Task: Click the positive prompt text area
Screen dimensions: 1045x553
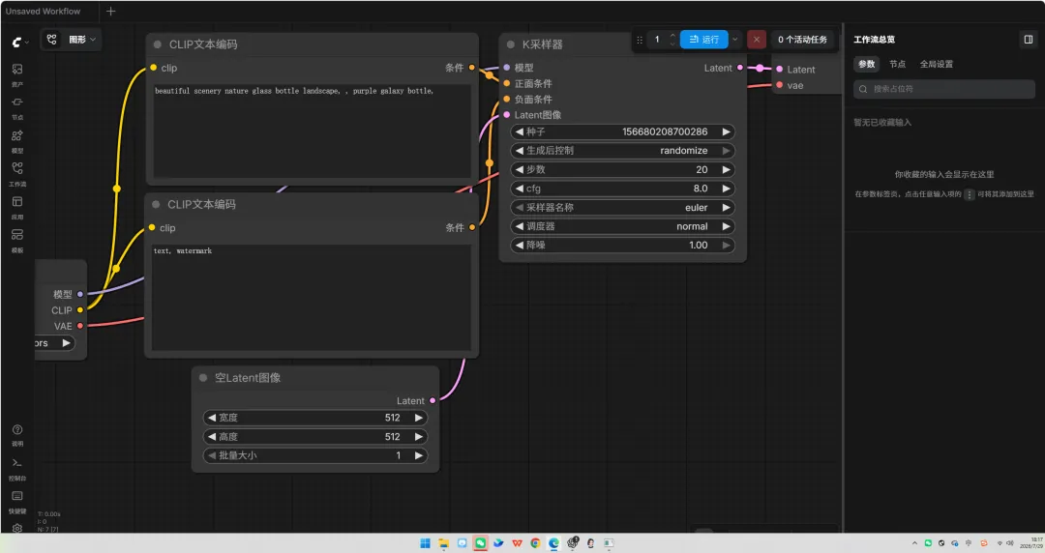Action: click(312, 131)
